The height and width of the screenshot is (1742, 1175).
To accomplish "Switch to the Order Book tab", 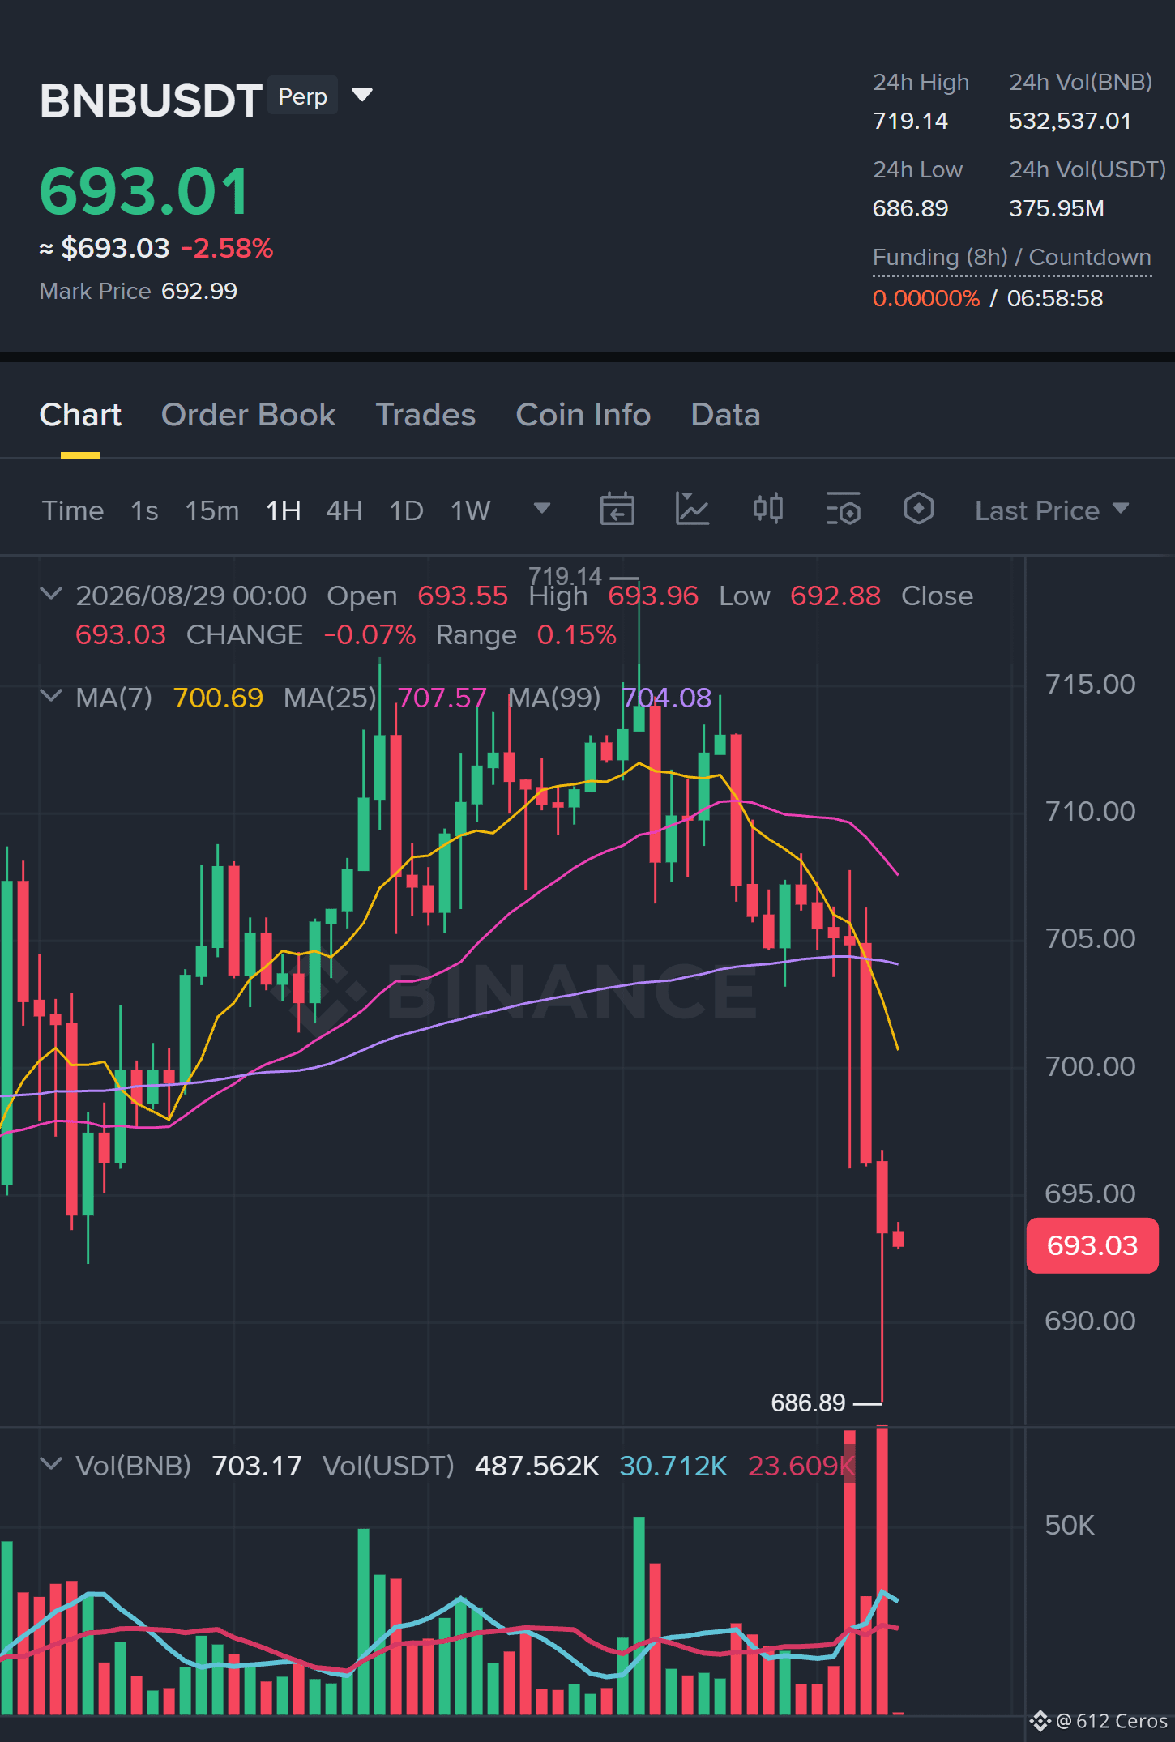I will pos(248,415).
